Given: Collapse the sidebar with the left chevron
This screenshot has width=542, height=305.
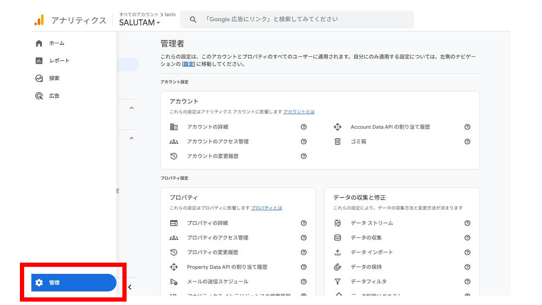Looking at the screenshot, I should (130, 287).
